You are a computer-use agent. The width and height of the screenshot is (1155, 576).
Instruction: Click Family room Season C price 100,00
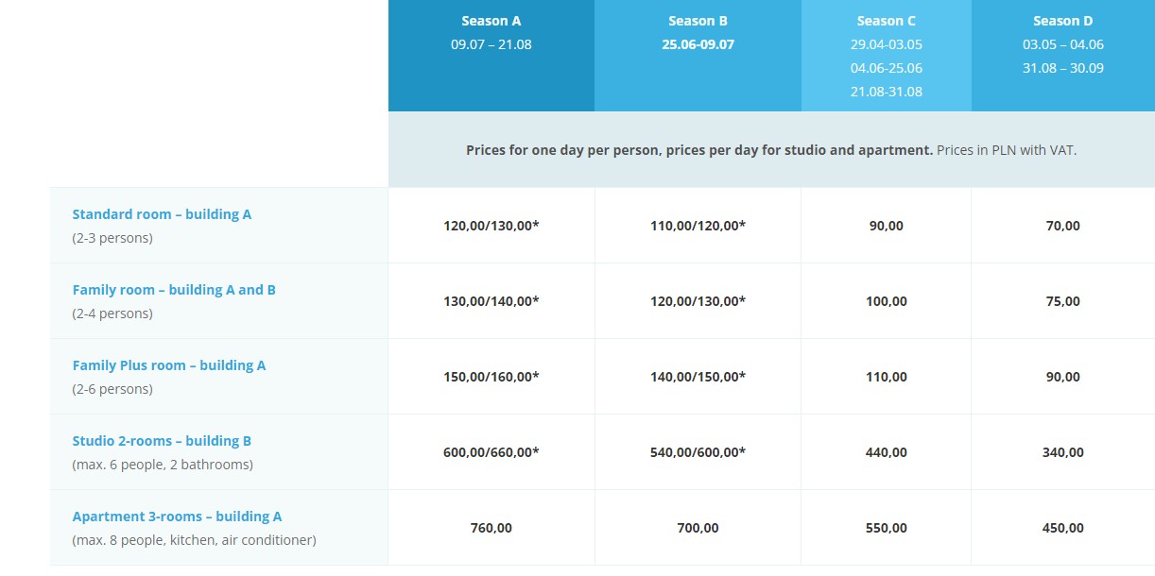click(x=886, y=301)
